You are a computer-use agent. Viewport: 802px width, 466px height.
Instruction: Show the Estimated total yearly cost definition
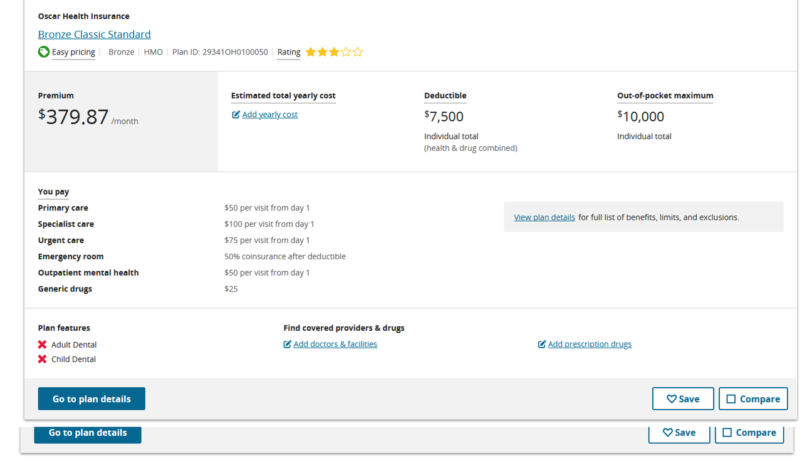pyautogui.click(x=283, y=96)
